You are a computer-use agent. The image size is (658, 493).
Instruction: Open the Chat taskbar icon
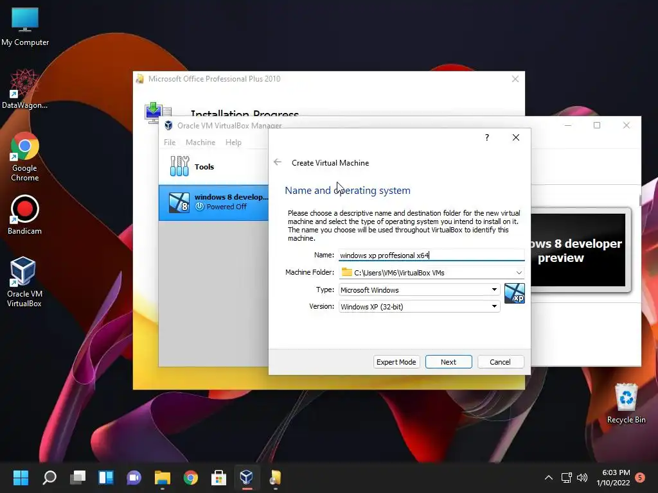(134, 478)
